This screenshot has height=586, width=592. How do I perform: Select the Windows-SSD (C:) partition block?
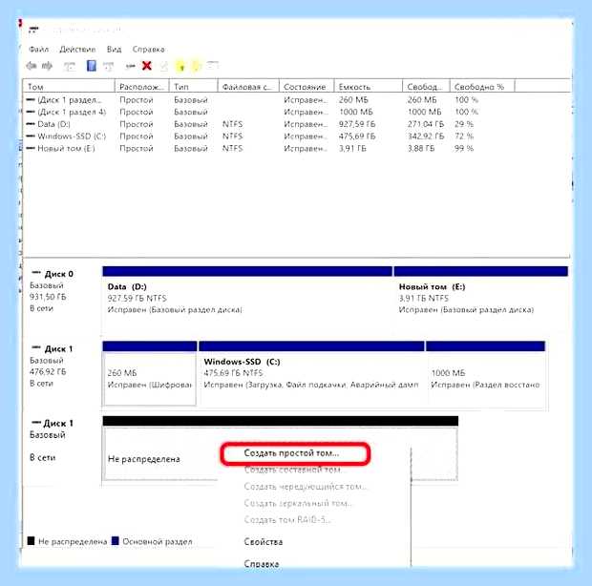312,373
